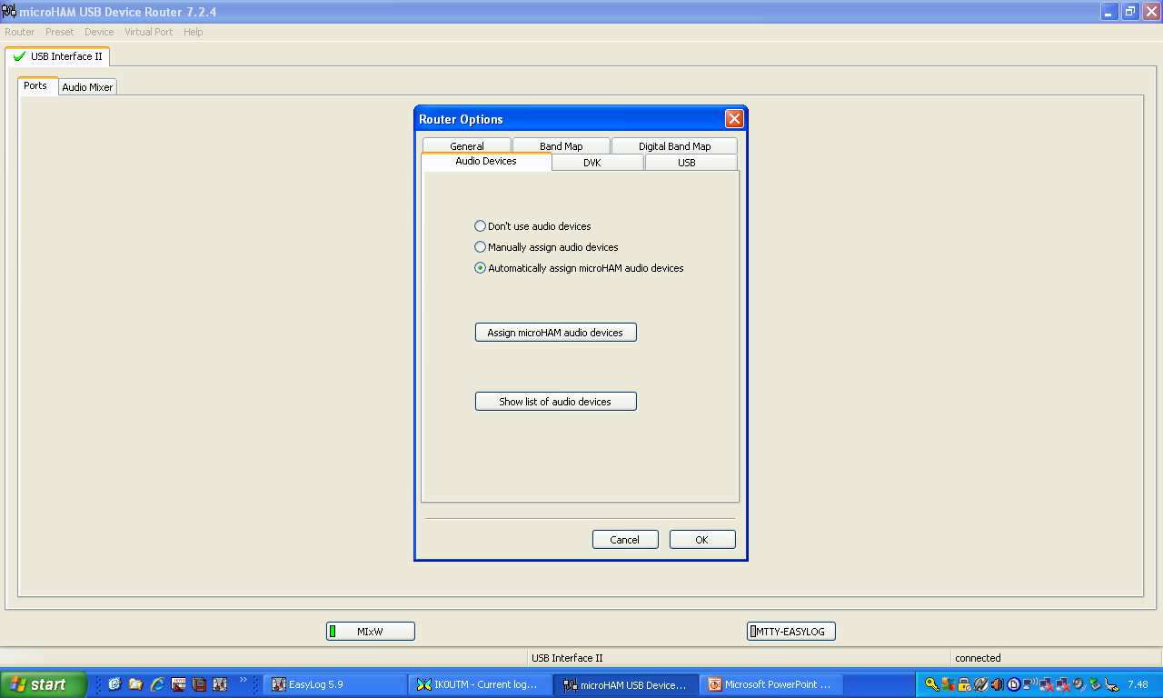The image size is (1163, 698).
Task: Open the Device menu
Action: point(99,32)
